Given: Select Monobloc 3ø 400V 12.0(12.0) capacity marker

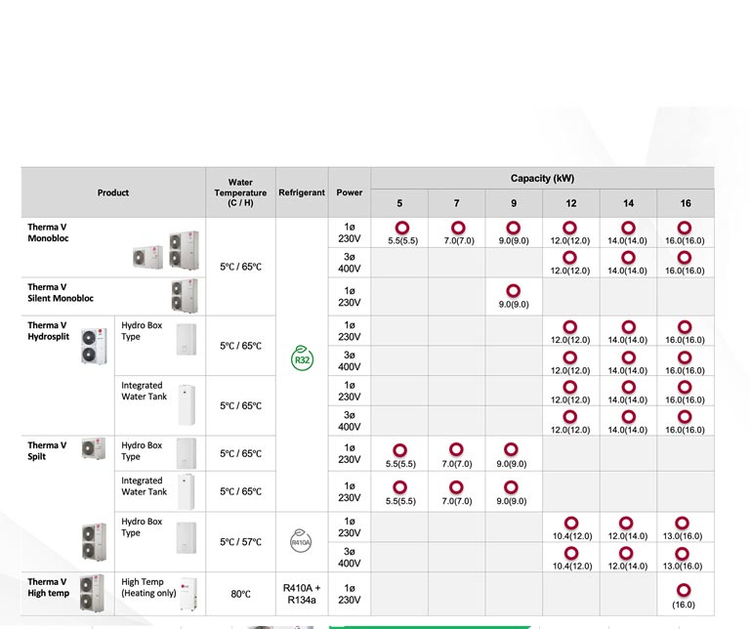Looking at the screenshot, I should coord(570,258).
